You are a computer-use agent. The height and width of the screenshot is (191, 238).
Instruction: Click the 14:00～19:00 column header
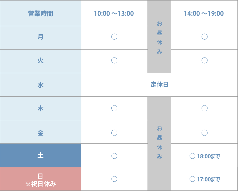[x=204, y=13]
